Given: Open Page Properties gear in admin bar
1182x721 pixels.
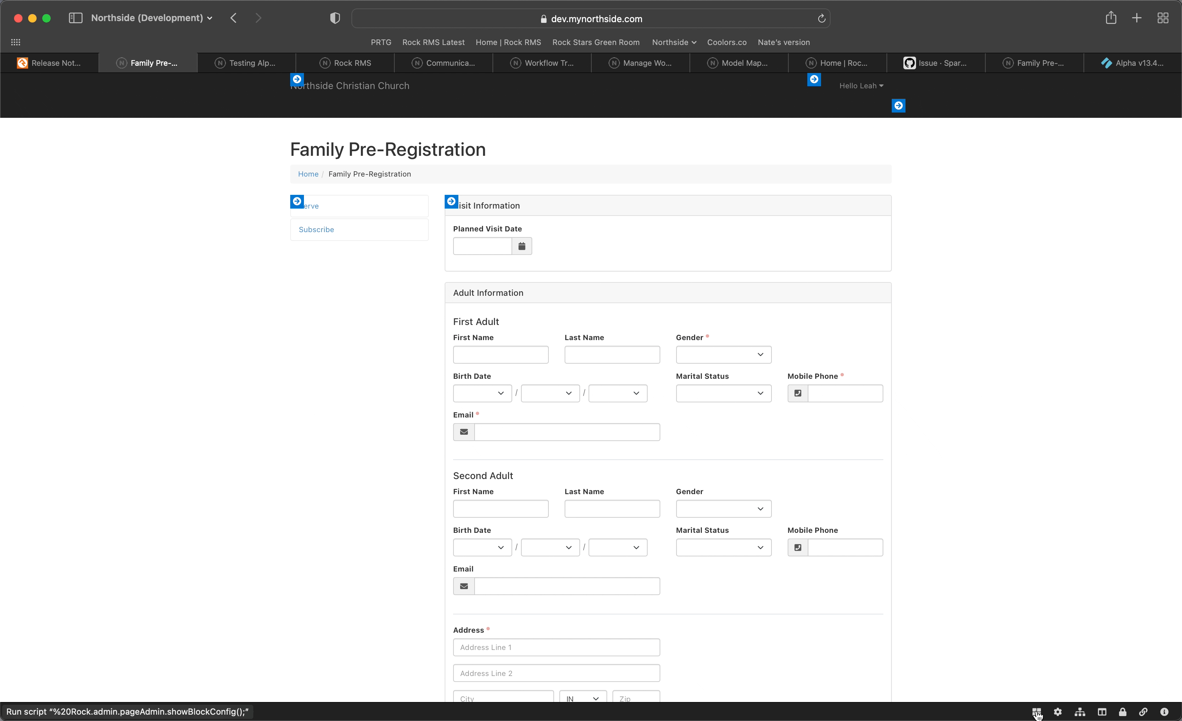Looking at the screenshot, I should point(1058,712).
